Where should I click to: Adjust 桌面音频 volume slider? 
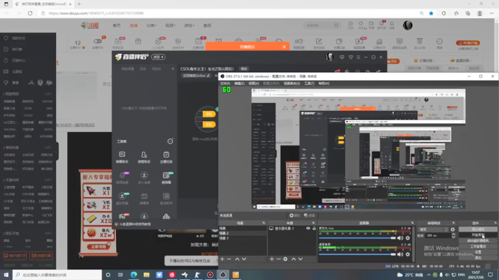coord(357,254)
